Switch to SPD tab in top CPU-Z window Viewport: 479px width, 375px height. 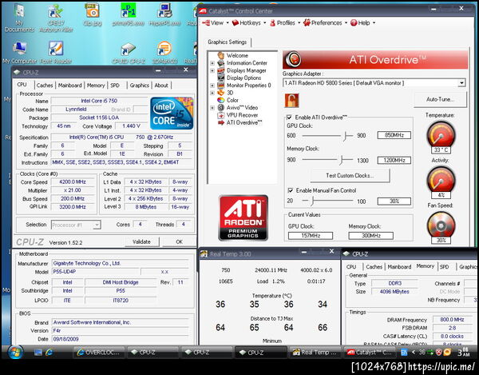click(x=115, y=86)
